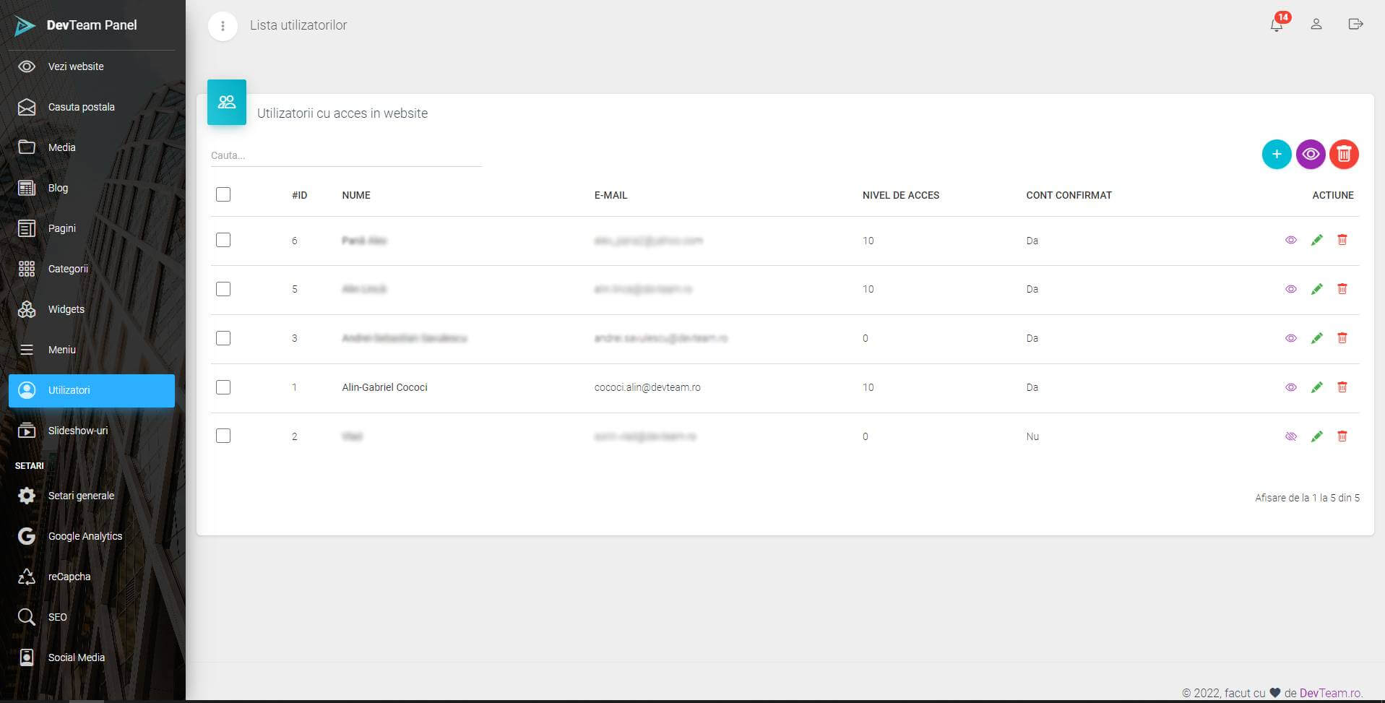
Task: Go to Setari generale in sidebar
Action: click(81, 496)
